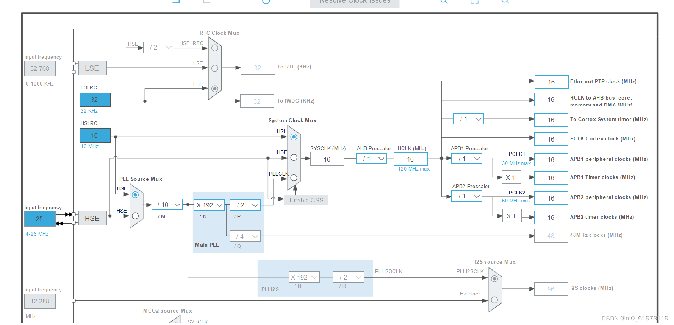Click the APB2 peripheral clocks value box
This screenshot has width=674, height=325.
(x=551, y=198)
